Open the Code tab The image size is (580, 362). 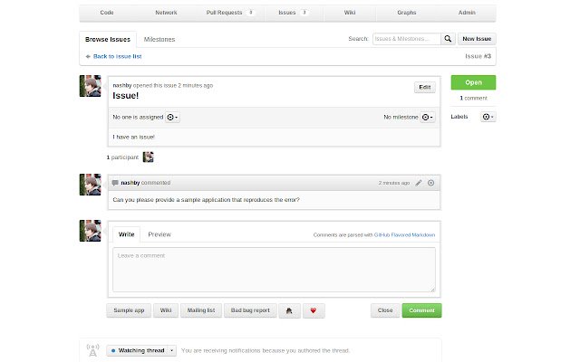[107, 13]
